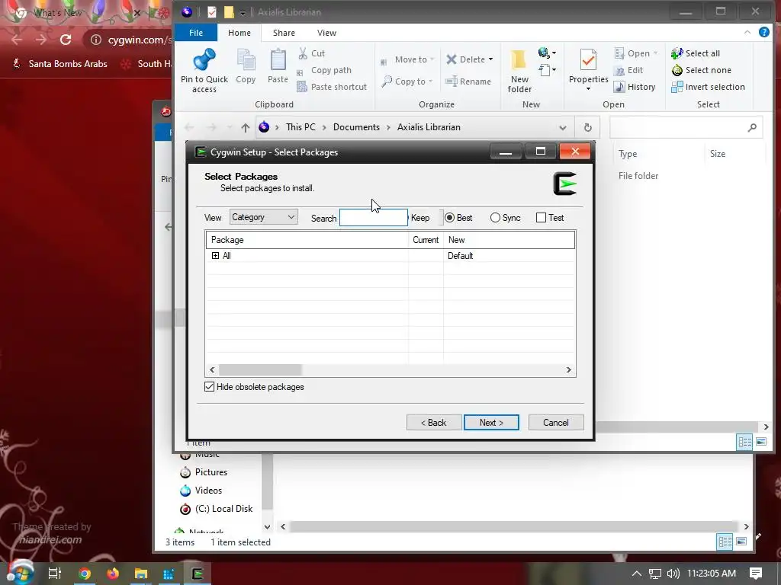Viewport: 781px width, 585px height.
Task: Open Properties in the ribbon
Action: [588, 69]
